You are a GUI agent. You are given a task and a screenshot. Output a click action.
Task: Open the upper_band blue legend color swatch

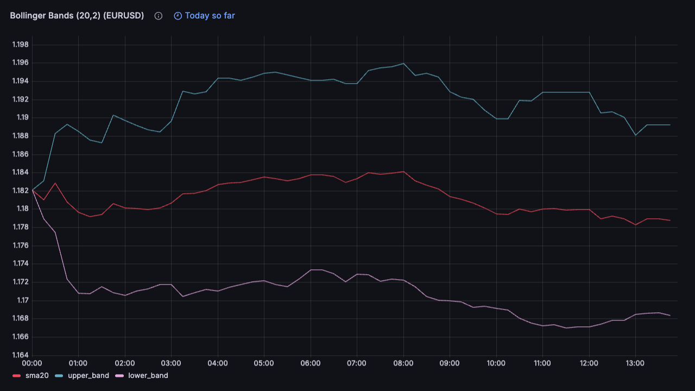pos(59,375)
